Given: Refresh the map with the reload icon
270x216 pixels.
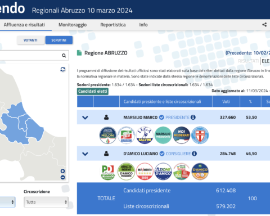Looking at the screenshot, I should pyautogui.click(x=63, y=69).
